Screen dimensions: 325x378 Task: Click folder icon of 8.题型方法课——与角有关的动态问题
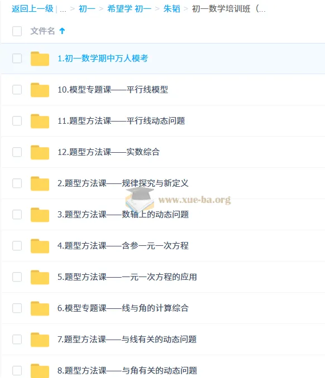40,371
